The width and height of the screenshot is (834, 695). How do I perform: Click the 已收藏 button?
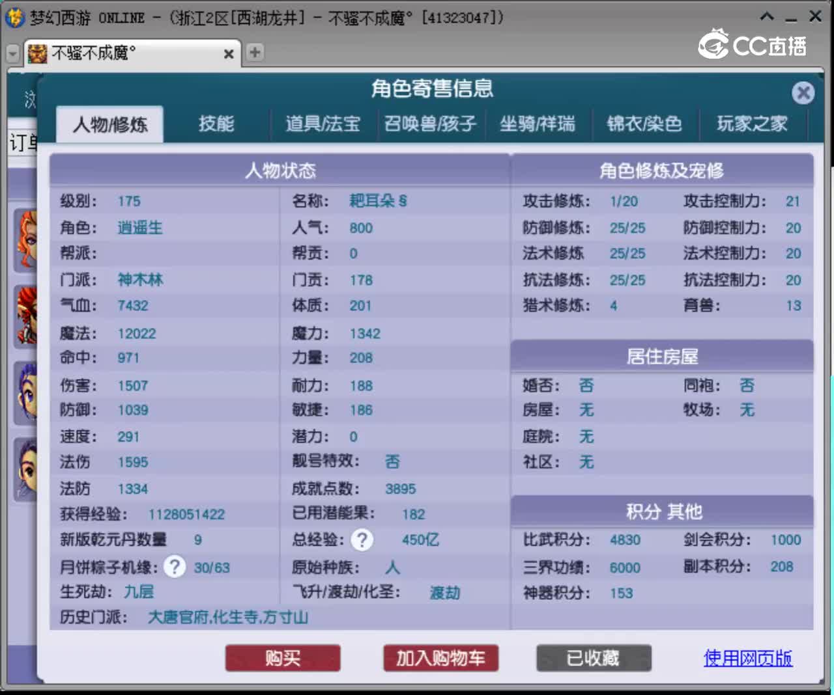[x=594, y=658]
